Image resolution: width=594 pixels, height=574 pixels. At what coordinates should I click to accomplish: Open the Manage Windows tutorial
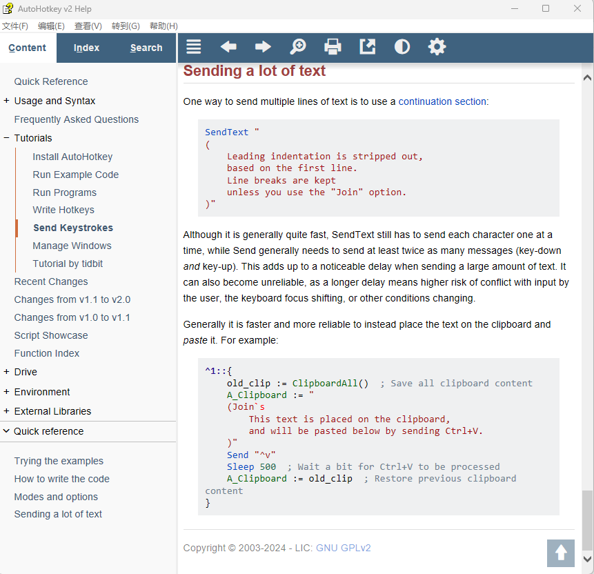click(72, 246)
